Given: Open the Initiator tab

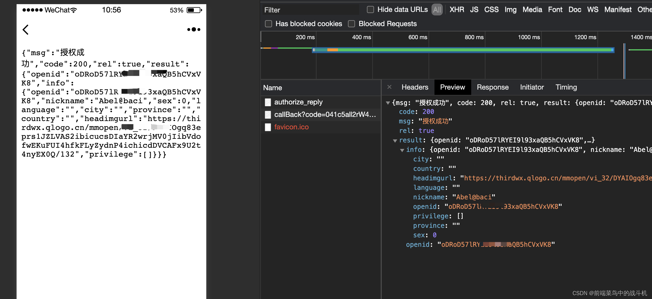Looking at the screenshot, I should (x=532, y=87).
